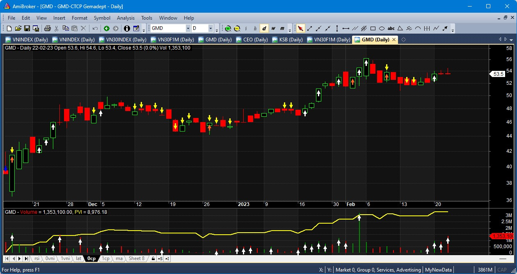Click the last-sheet navigation arrow

(26, 259)
